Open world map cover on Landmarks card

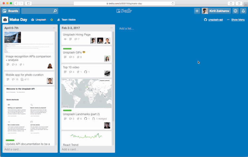coord(87,94)
